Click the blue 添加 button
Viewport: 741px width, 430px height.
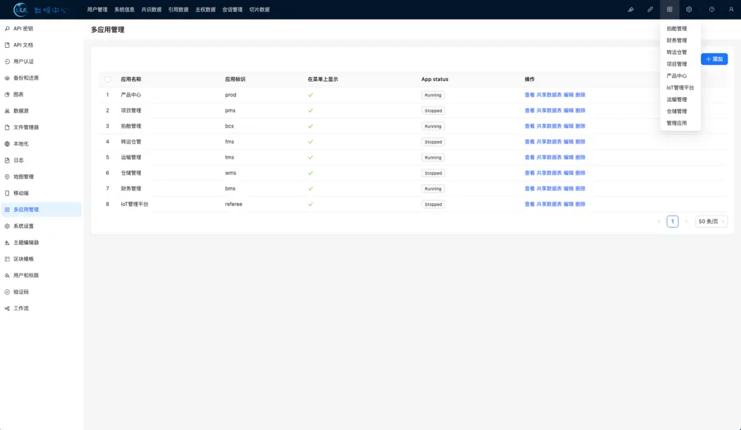pos(714,59)
